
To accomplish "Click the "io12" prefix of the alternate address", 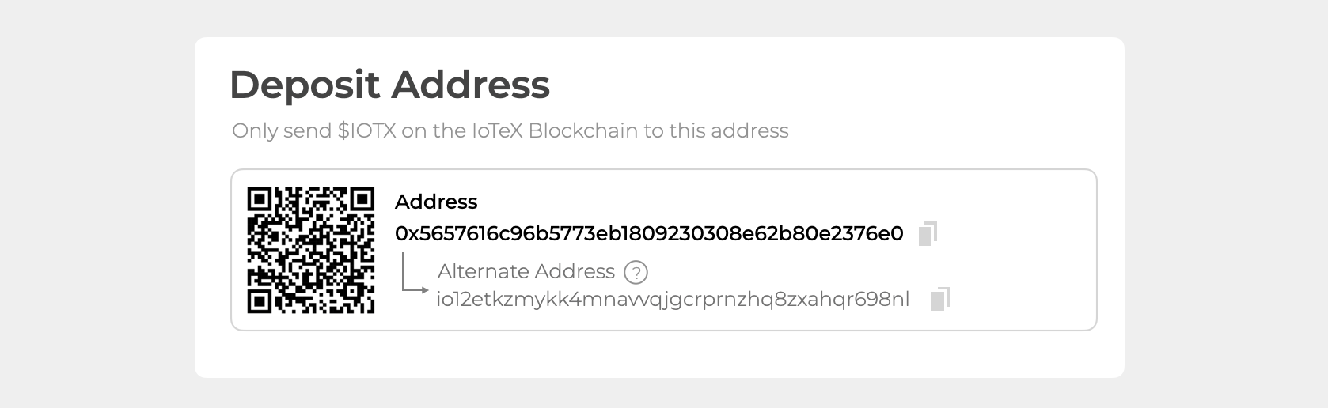I will (449, 300).
